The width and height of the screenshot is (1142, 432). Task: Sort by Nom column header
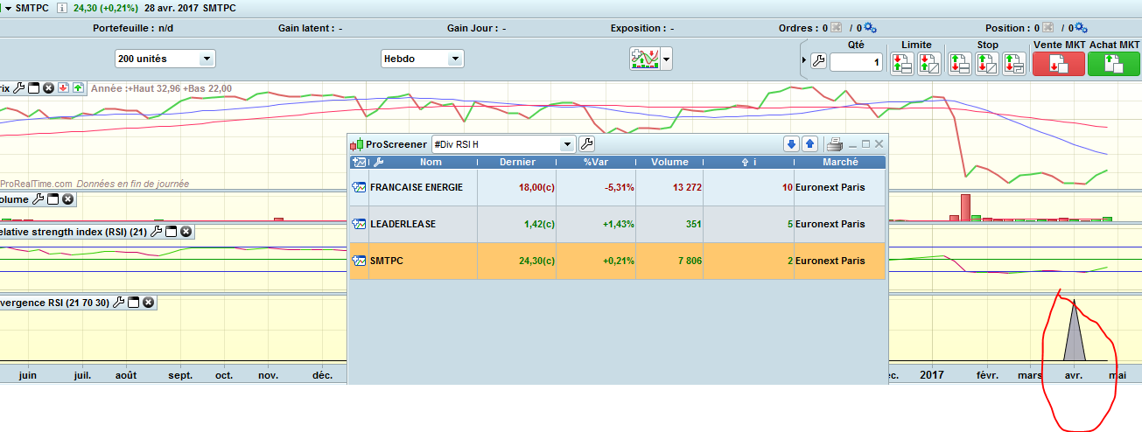coord(431,162)
